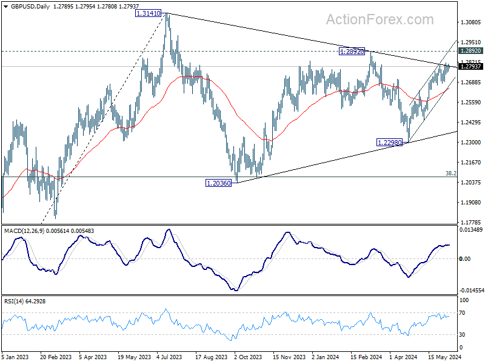The width and height of the screenshot is (485, 364).
Task: Click the 1.31410 price label
Action: (148, 13)
